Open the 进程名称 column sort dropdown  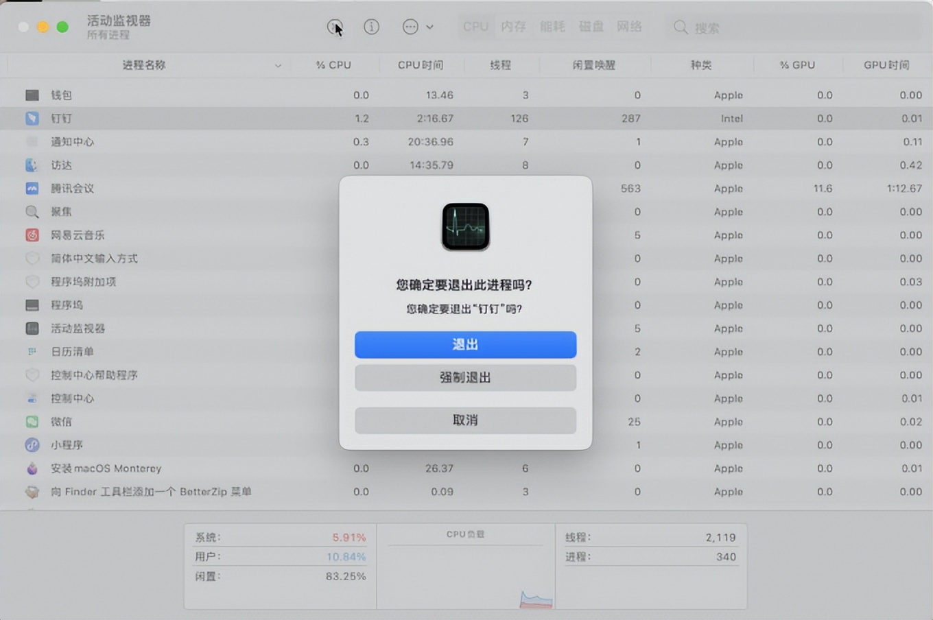[x=278, y=65]
